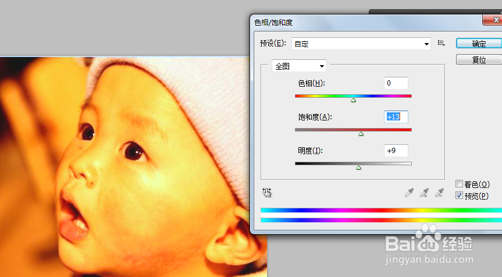Screen dimensions: 502x277
Task: Click the 色相 hue slider handle
Action: click(x=353, y=100)
